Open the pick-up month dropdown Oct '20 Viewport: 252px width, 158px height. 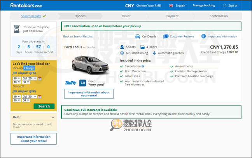(x=30, y=78)
